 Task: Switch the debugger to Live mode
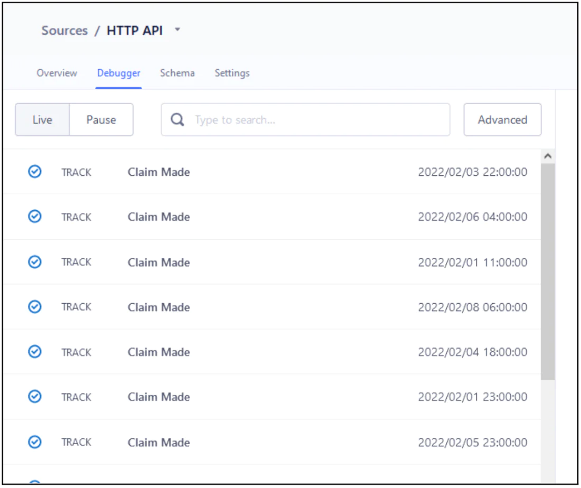(42, 120)
